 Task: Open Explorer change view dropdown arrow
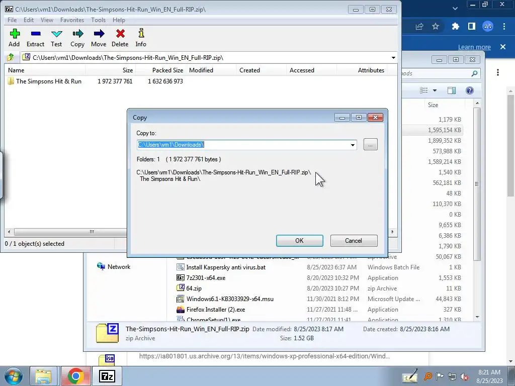pos(435,90)
